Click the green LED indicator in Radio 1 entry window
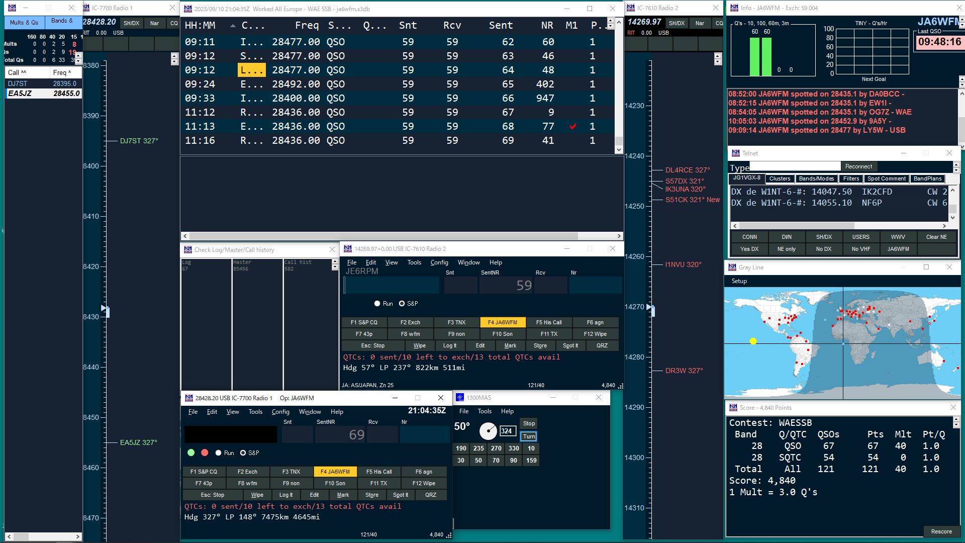 coord(191,452)
